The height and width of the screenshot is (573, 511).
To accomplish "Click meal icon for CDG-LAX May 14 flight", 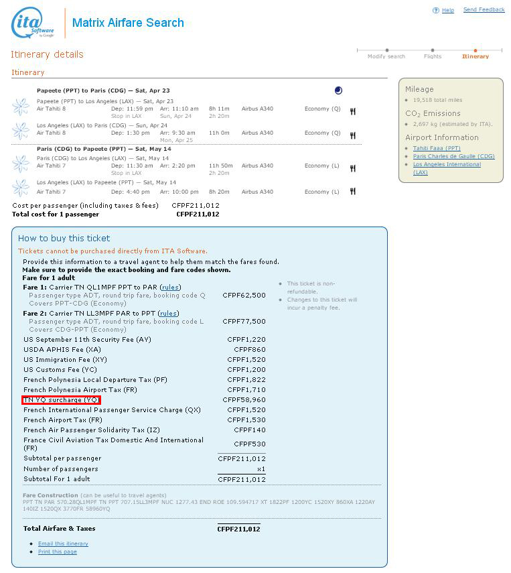I will pyautogui.click(x=353, y=168).
